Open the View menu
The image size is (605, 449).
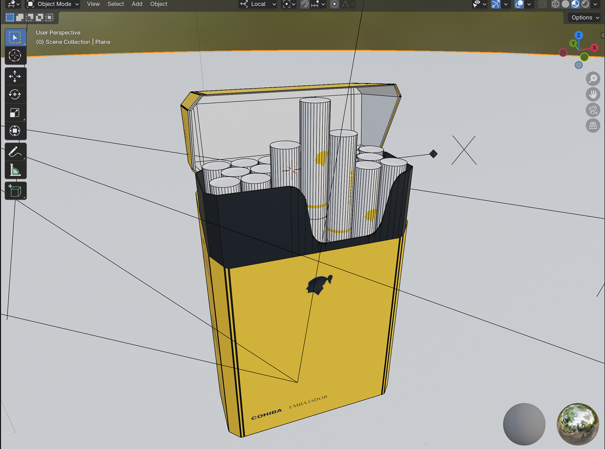(93, 4)
